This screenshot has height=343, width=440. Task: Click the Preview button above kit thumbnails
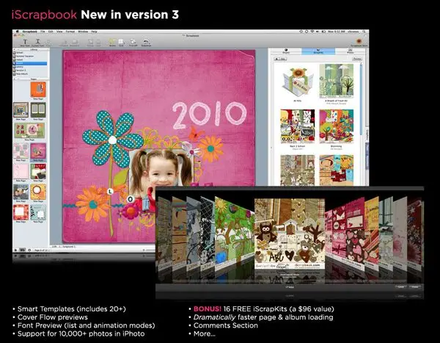pyautogui.click(x=357, y=59)
